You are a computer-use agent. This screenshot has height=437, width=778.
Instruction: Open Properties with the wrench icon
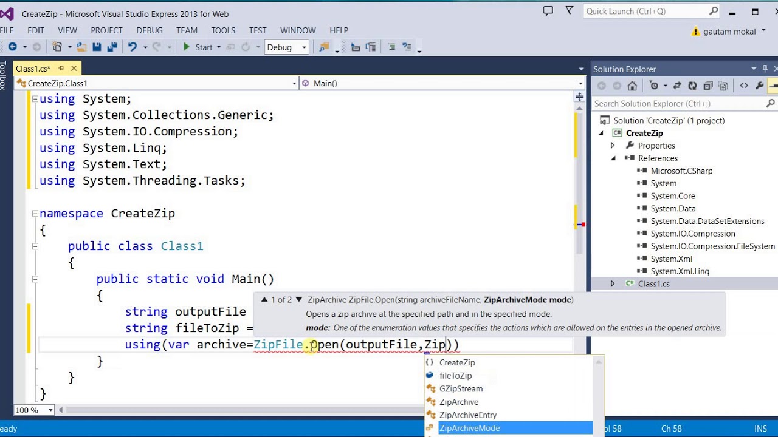click(759, 86)
